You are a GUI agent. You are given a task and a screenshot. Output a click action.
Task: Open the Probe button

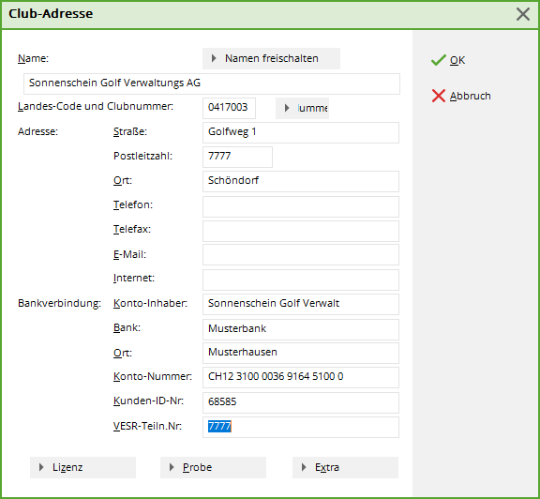213,467
